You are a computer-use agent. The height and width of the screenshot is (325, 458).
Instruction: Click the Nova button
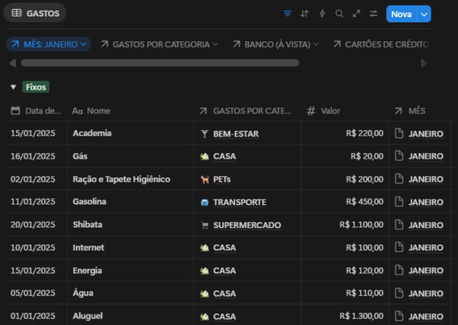[x=401, y=14]
